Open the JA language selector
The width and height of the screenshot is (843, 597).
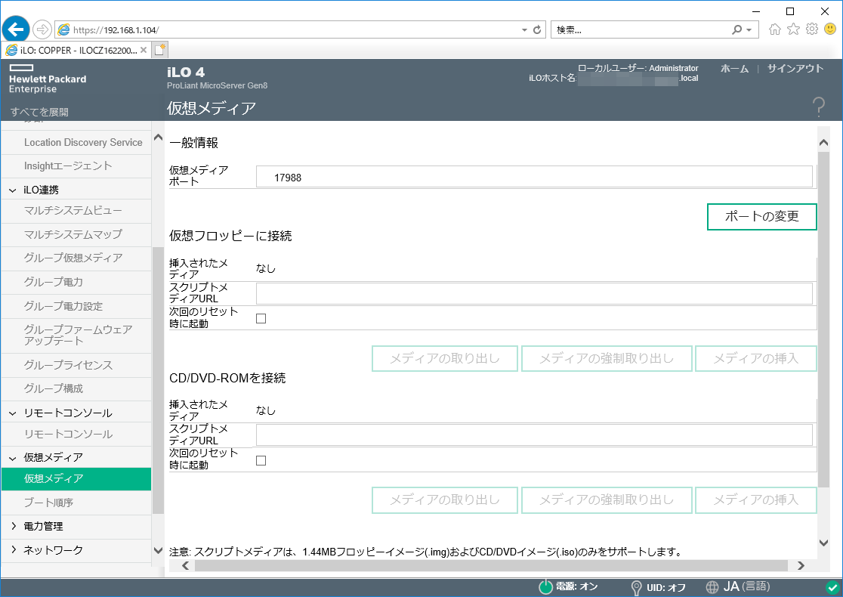(x=747, y=586)
